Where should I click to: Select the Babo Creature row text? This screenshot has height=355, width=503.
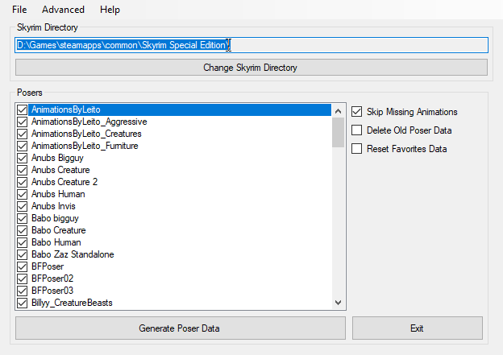(x=59, y=230)
